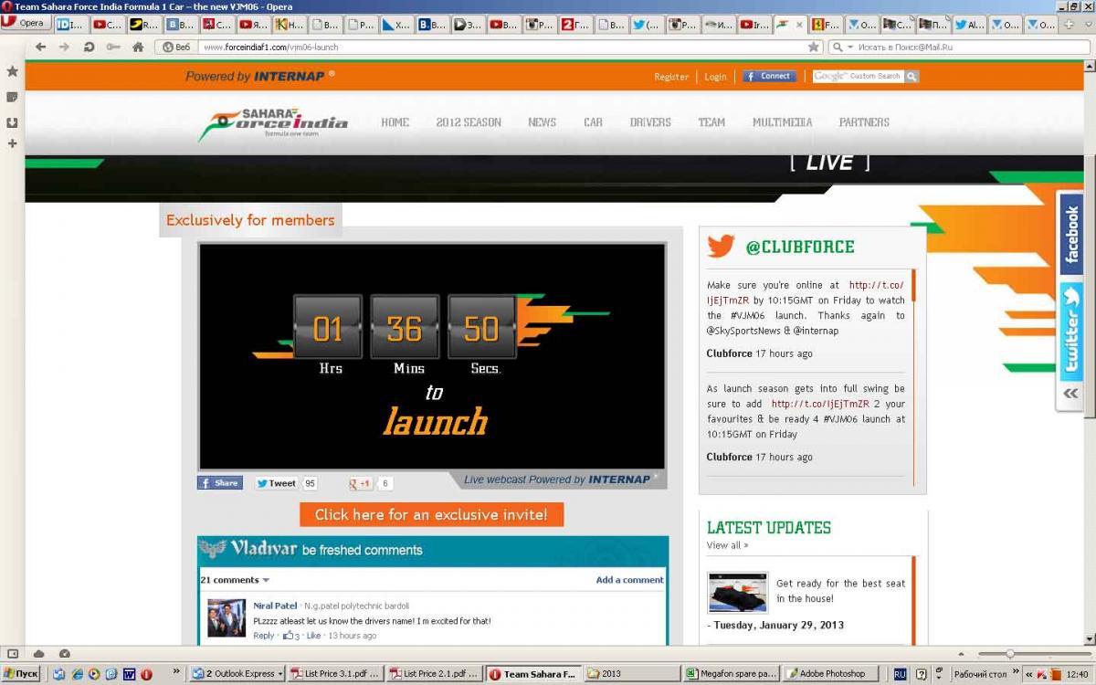The height and width of the screenshot is (685, 1096).
Task: Click the exclusive invite orange button
Action: click(x=431, y=515)
